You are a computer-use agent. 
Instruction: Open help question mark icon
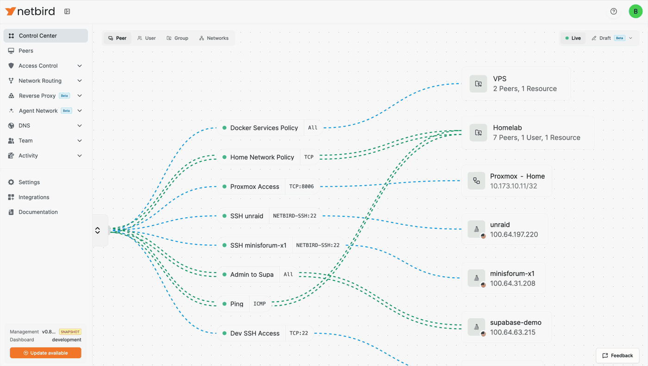click(614, 12)
